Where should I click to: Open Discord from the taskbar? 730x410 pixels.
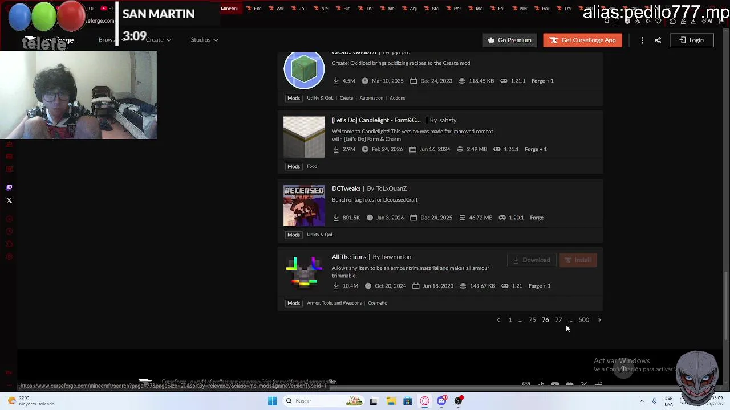tap(441, 401)
